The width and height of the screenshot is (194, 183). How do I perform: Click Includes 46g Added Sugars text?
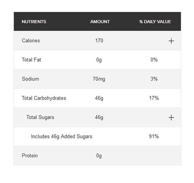click(62, 136)
